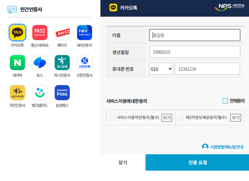Click the user icon beside 사용방법매뉴얼안내
Viewport: 249px width, 181px height.
click(x=205, y=147)
